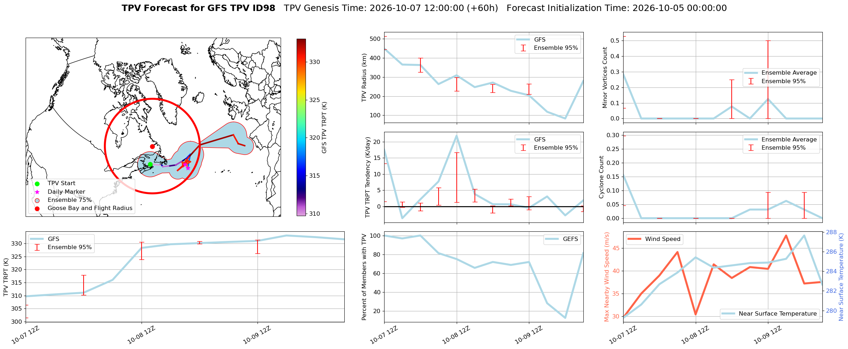This screenshot has width=848, height=349.
Task: Click GFS legend entry in TPV Radius plot
Action: tap(531, 40)
